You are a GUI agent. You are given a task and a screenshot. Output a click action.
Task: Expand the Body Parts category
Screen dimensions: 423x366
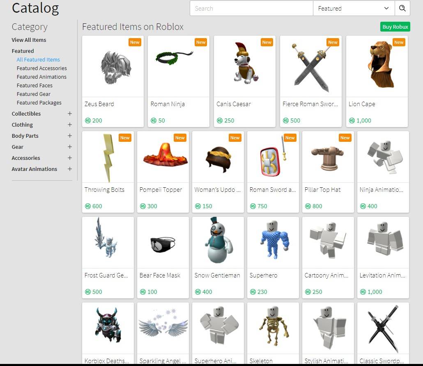[69, 136]
